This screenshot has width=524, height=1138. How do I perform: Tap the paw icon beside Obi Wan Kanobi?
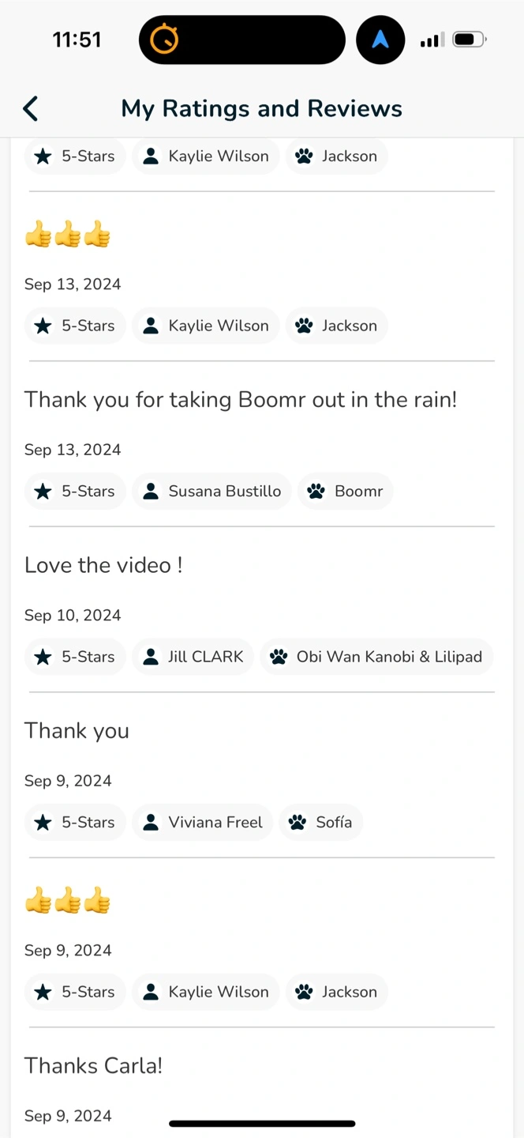(279, 657)
